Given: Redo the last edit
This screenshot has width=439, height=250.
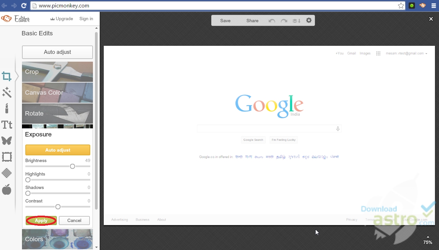Looking at the screenshot, I should (x=284, y=20).
